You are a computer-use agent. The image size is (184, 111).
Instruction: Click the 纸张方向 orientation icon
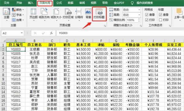point(44,12)
